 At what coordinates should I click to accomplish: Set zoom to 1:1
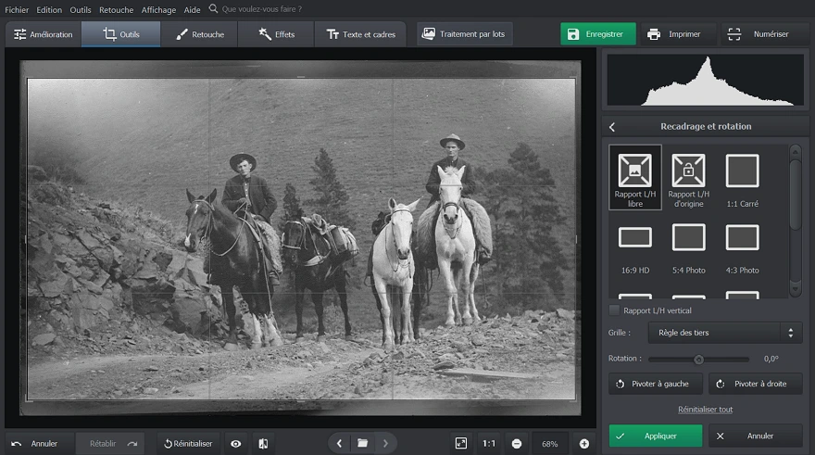pos(489,444)
